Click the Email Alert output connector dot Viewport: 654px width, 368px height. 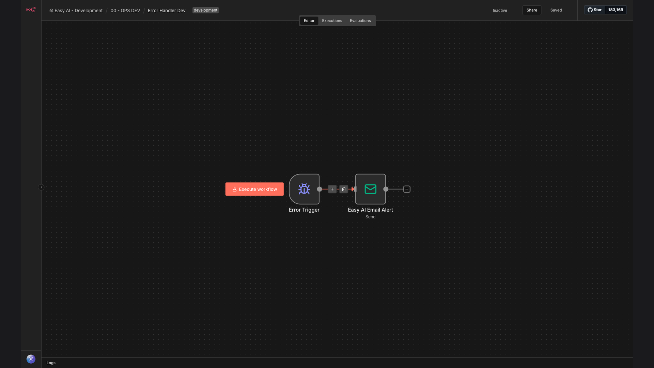pos(386,189)
